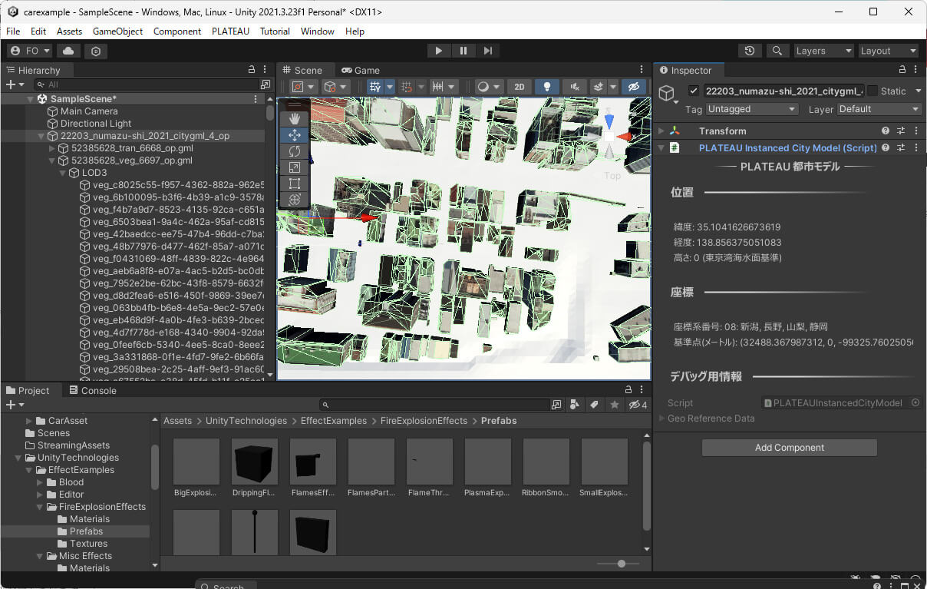
Task: Toggle grid visibility button in Scene
Action: (375, 87)
